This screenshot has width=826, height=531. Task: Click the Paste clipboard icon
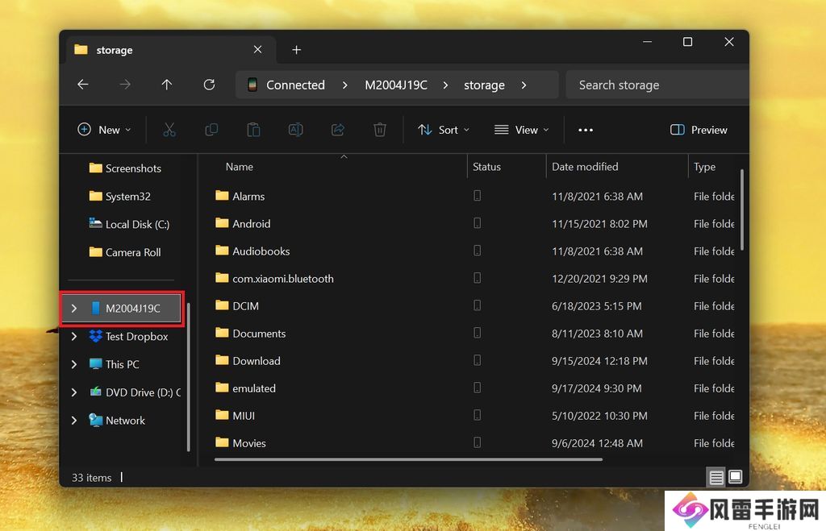[253, 130]
